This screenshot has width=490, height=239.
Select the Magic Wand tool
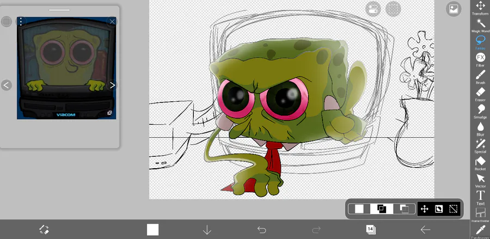pyautogui.click(x=480, y=25)
